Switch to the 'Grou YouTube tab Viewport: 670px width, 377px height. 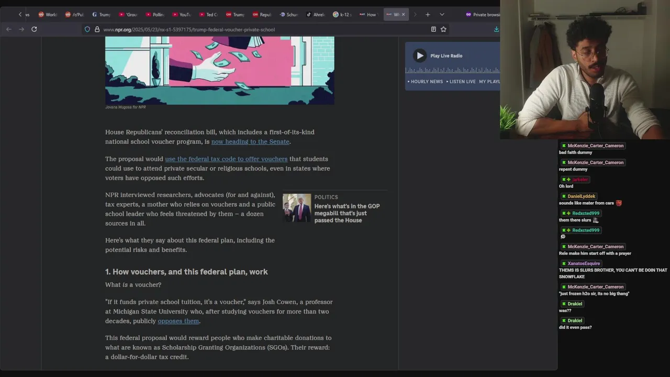pyautogui.click(x=128, y=15)
